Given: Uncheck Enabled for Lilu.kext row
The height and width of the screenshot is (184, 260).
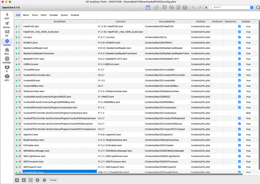Looking at the screenshot, I should (x=239, y=37).
